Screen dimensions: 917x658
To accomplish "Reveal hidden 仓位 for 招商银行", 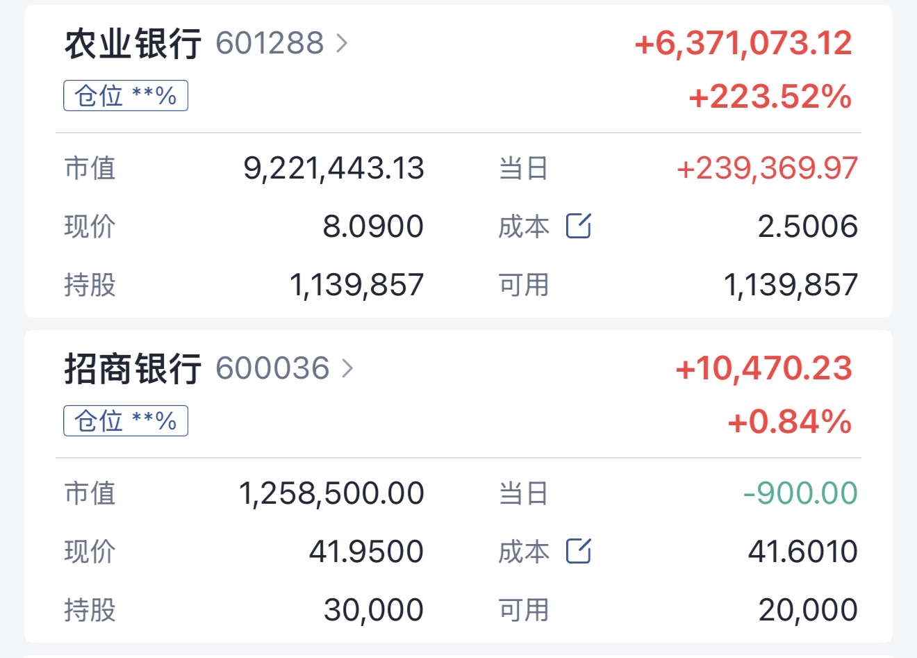I will tap(126, 421).
